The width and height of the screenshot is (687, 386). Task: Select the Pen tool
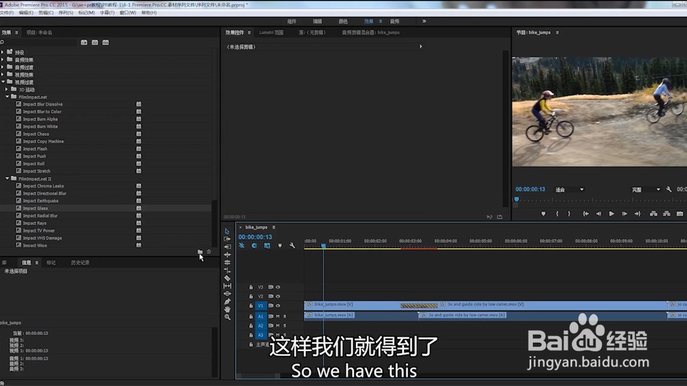(227, 302)
